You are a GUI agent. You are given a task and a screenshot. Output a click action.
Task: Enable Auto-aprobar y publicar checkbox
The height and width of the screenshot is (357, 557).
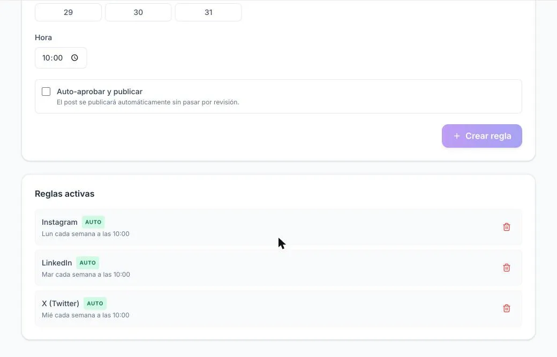click(x=46, y=92)
